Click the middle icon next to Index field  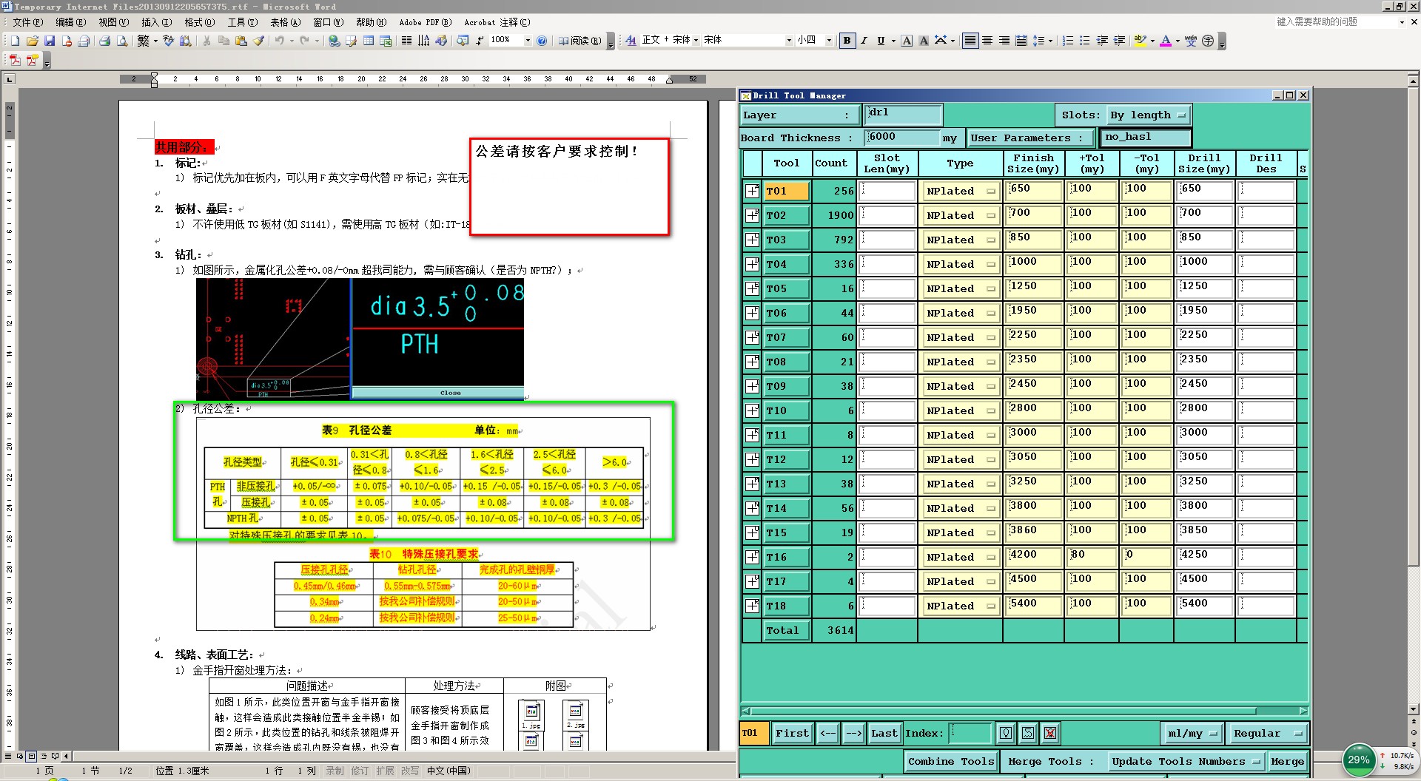tap(1028, 733)
